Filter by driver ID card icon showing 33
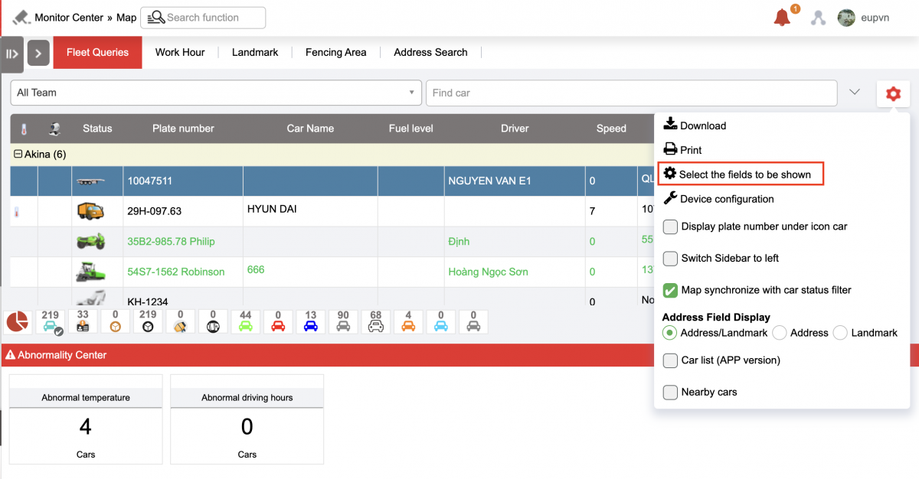The image size is (919, 479). click(83, 321)
